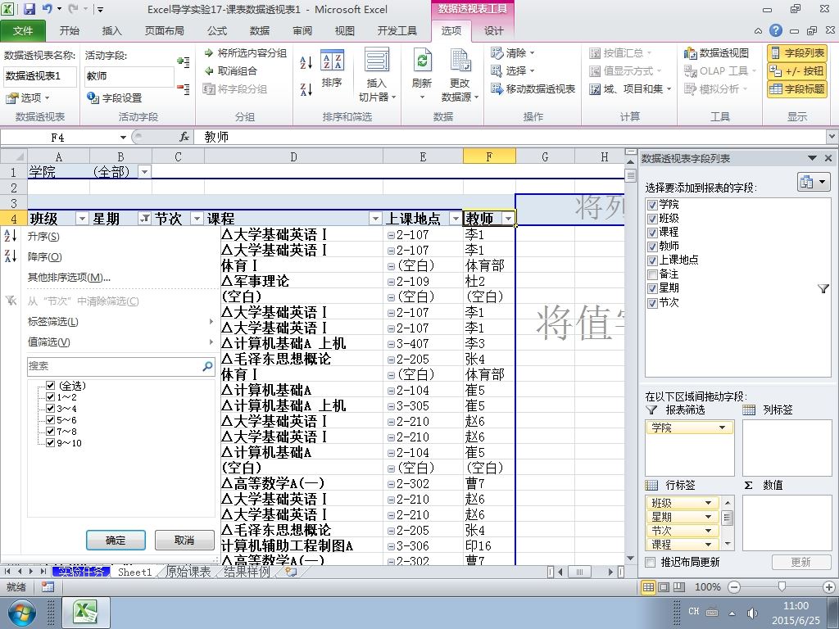Screen dimensions: 839x629
Task: Toggle the 字段标题 field headers button
Action: point(797,88)
